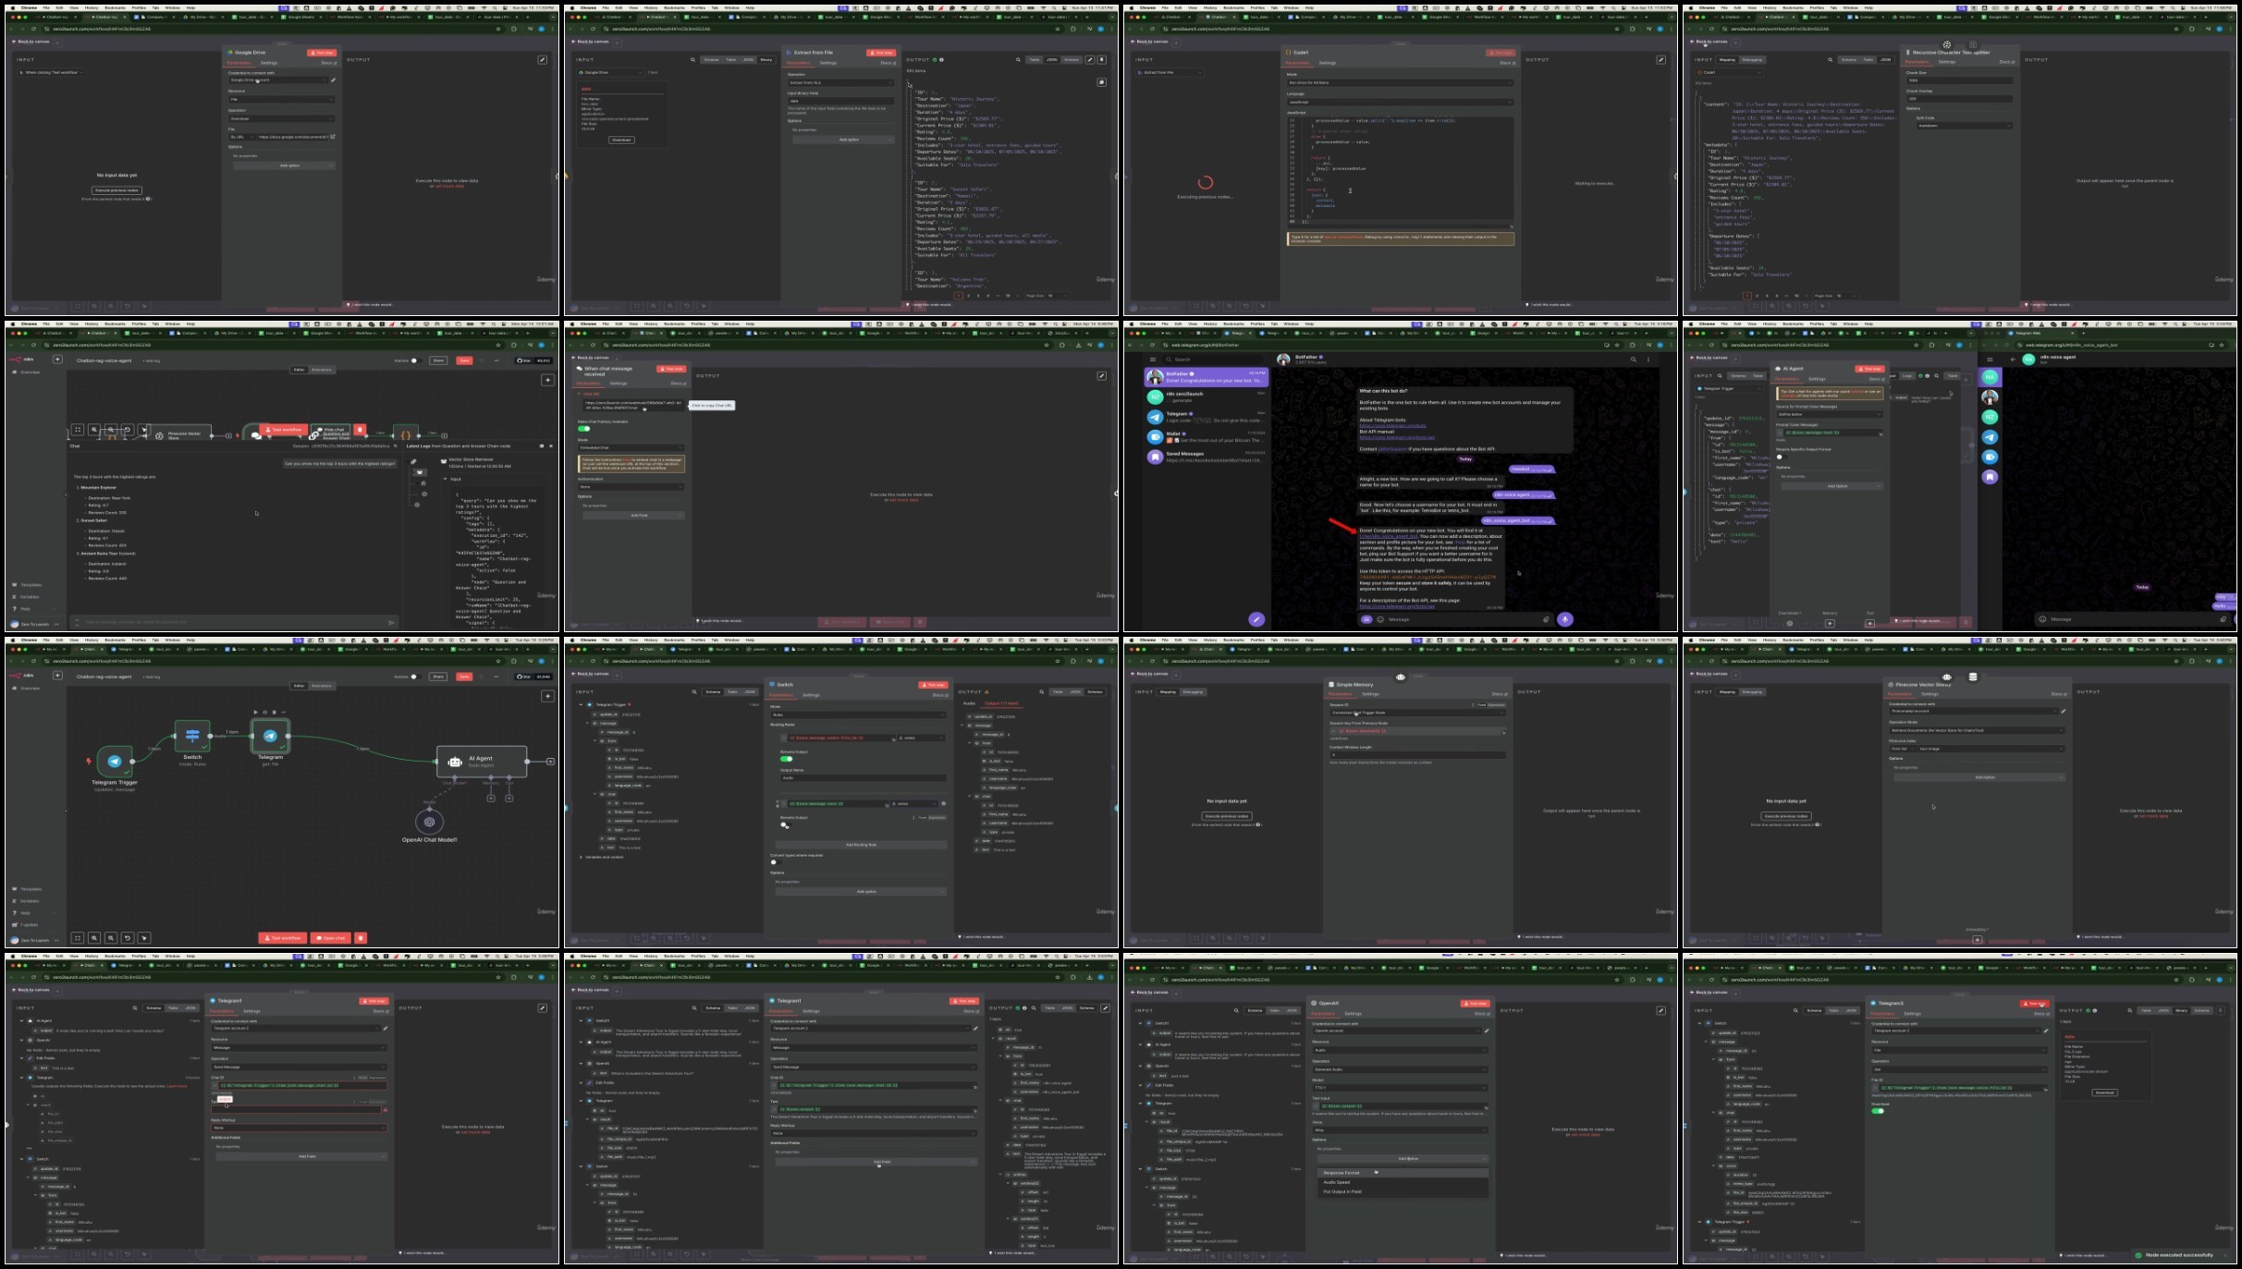Click send icon in n8n chat message box
The width and height of the screenshot is (2242, 1269).
coord(391,622)
